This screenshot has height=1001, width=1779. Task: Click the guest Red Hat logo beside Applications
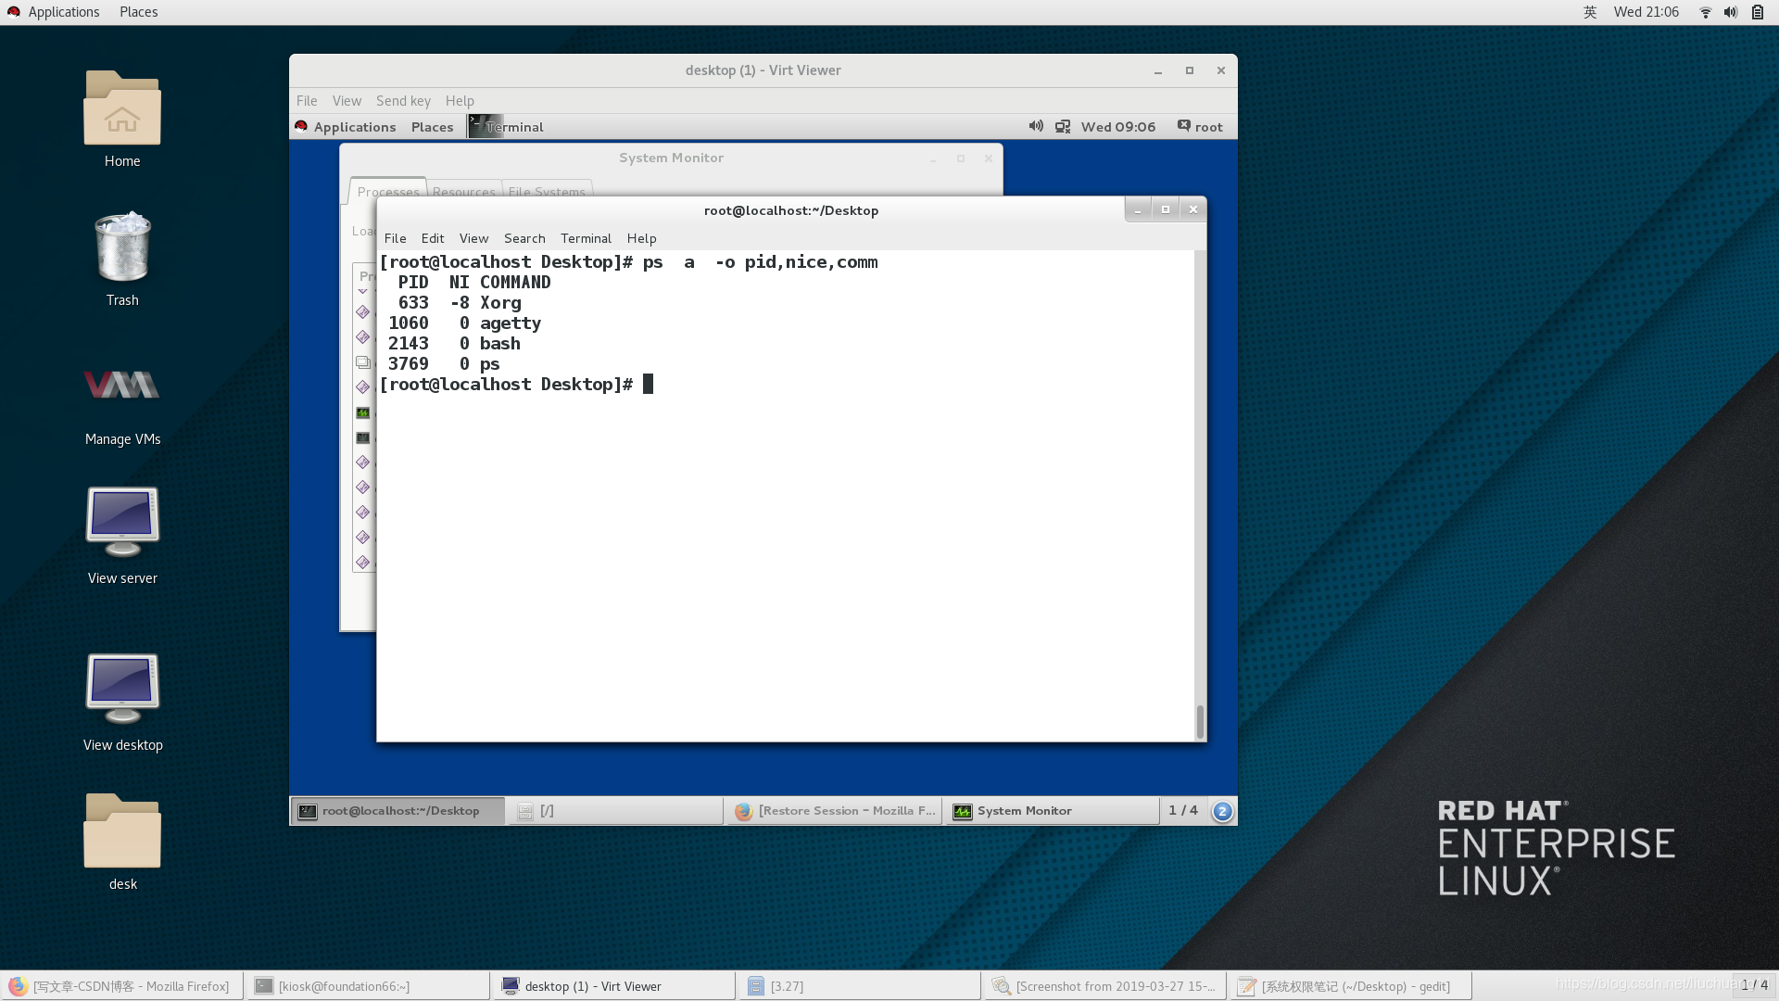(301, 126)
